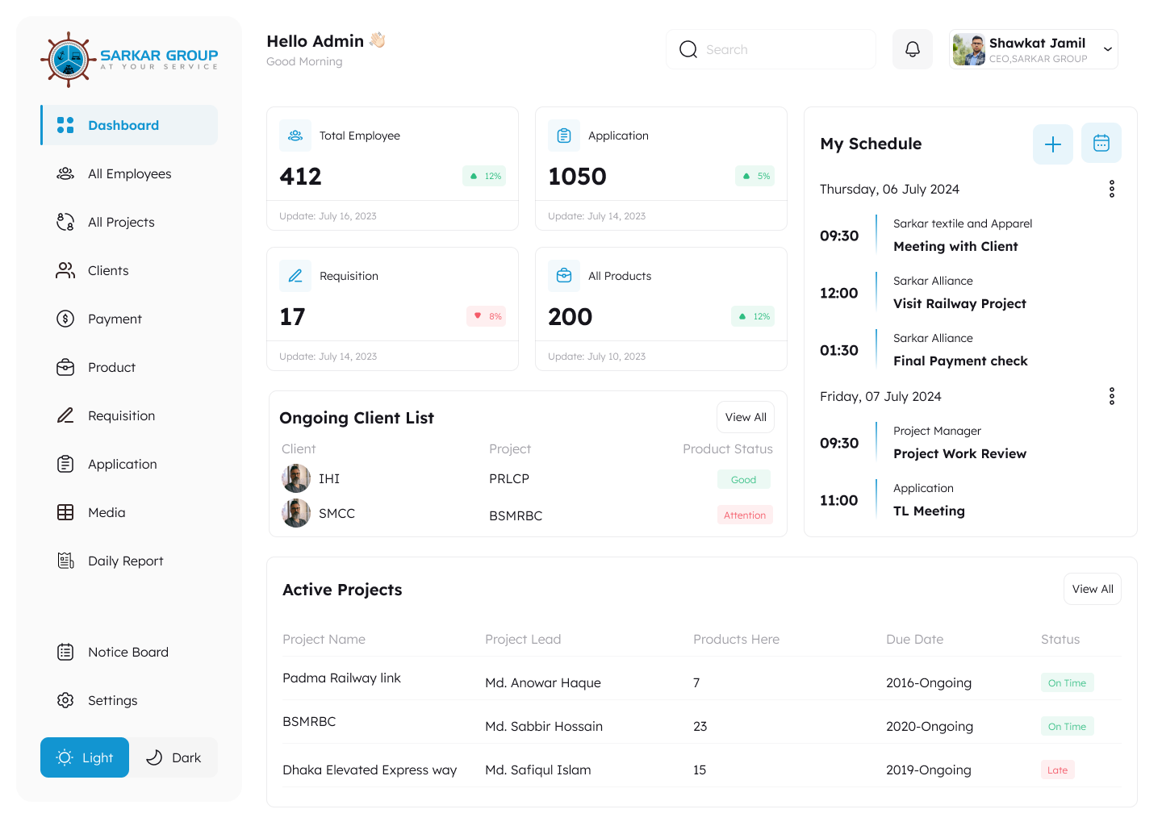View all active projects
This screenshot has width=1162, height=826.
click(1093, 589)
